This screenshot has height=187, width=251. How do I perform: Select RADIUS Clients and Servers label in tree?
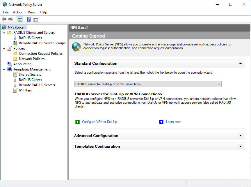[x=34, y=33]
